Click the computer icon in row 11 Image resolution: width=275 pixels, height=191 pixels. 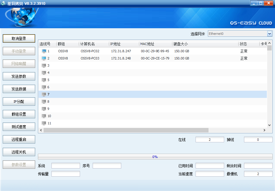pyautogui.click(x=44, y=123)
